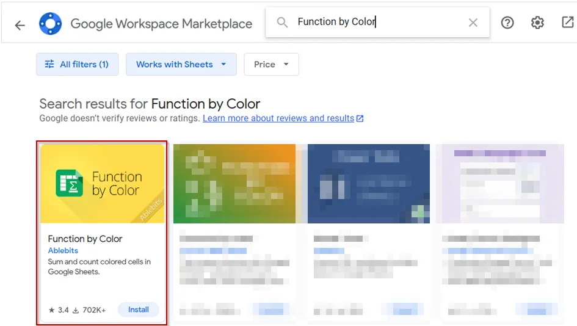This screenshot has width=577, height=326.
Task: Expand the Price dropdown
Action: (x=271, y=64)
